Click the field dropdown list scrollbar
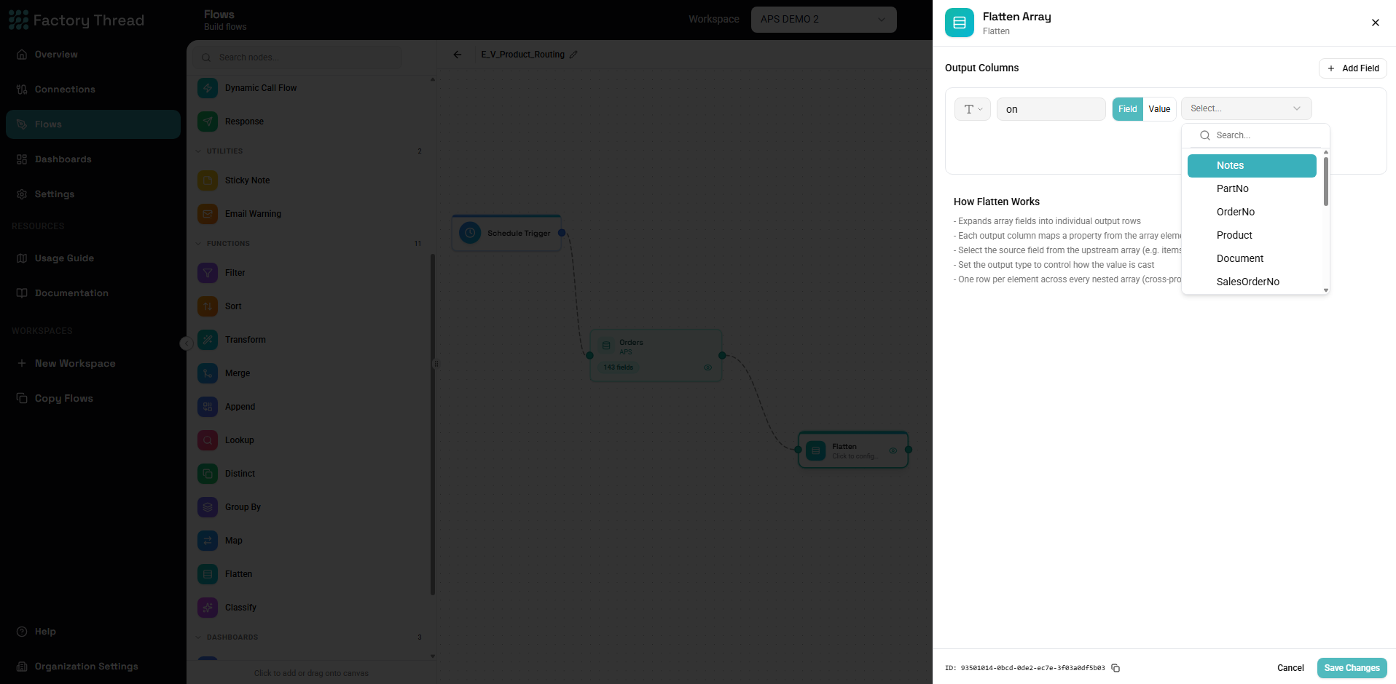Screen dimensions: 1396x684 pos(1325,181)
